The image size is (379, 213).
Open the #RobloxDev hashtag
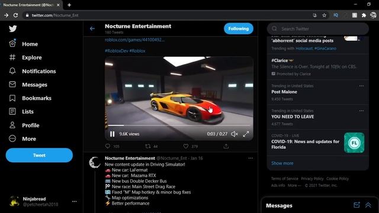click(x=116, y=51)
